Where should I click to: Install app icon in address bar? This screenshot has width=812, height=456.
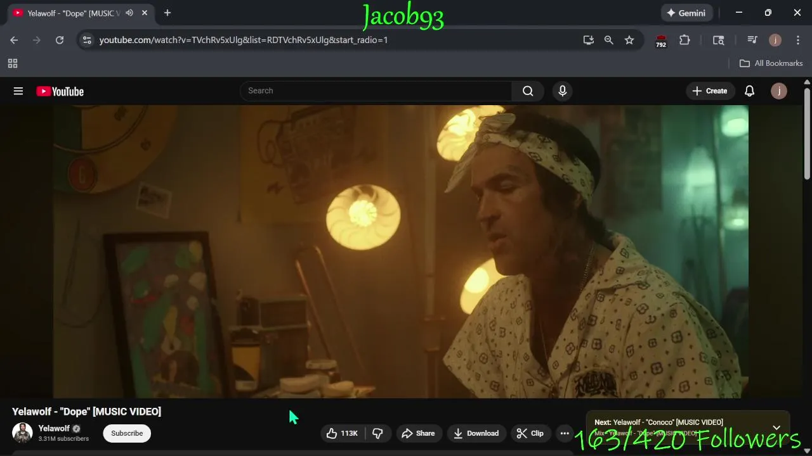pos(589,40)
